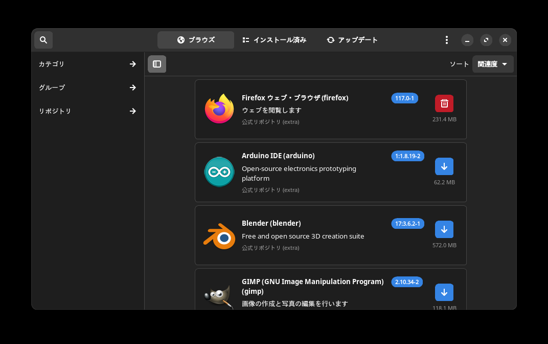Switch to the インストール済み tab
The width and height of the screenshot is (548, 344).
coord(275,40)
